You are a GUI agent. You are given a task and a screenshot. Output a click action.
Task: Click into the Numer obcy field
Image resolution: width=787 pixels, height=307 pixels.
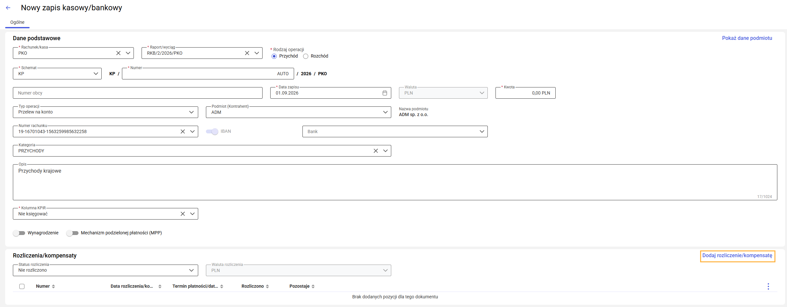138,93
